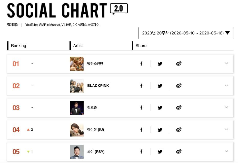
Task: Expand the 방탄소년단 ranking row
Action: tap(226, 64)
